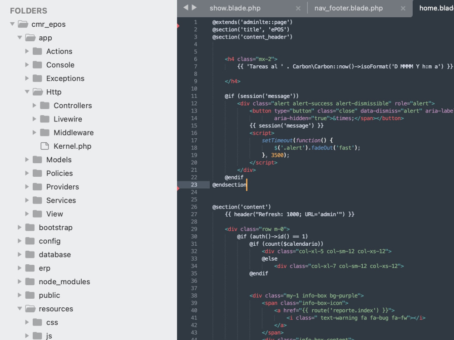Click the View folder icon
454x340 pixels.
[x=37, y=214]
